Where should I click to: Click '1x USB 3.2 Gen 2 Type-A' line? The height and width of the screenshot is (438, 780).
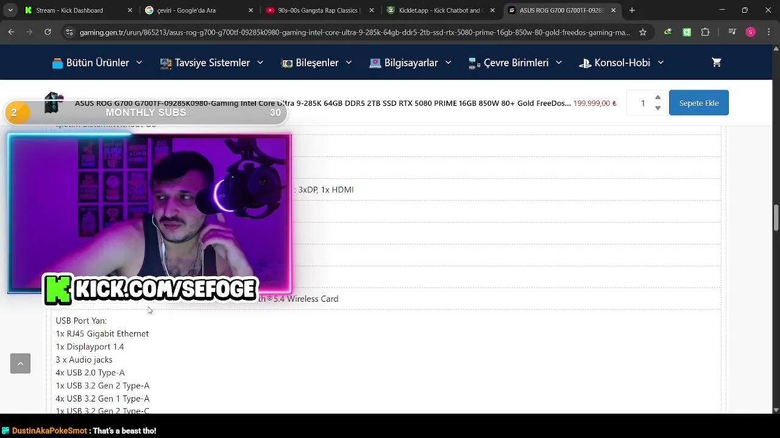click(102, 386)
